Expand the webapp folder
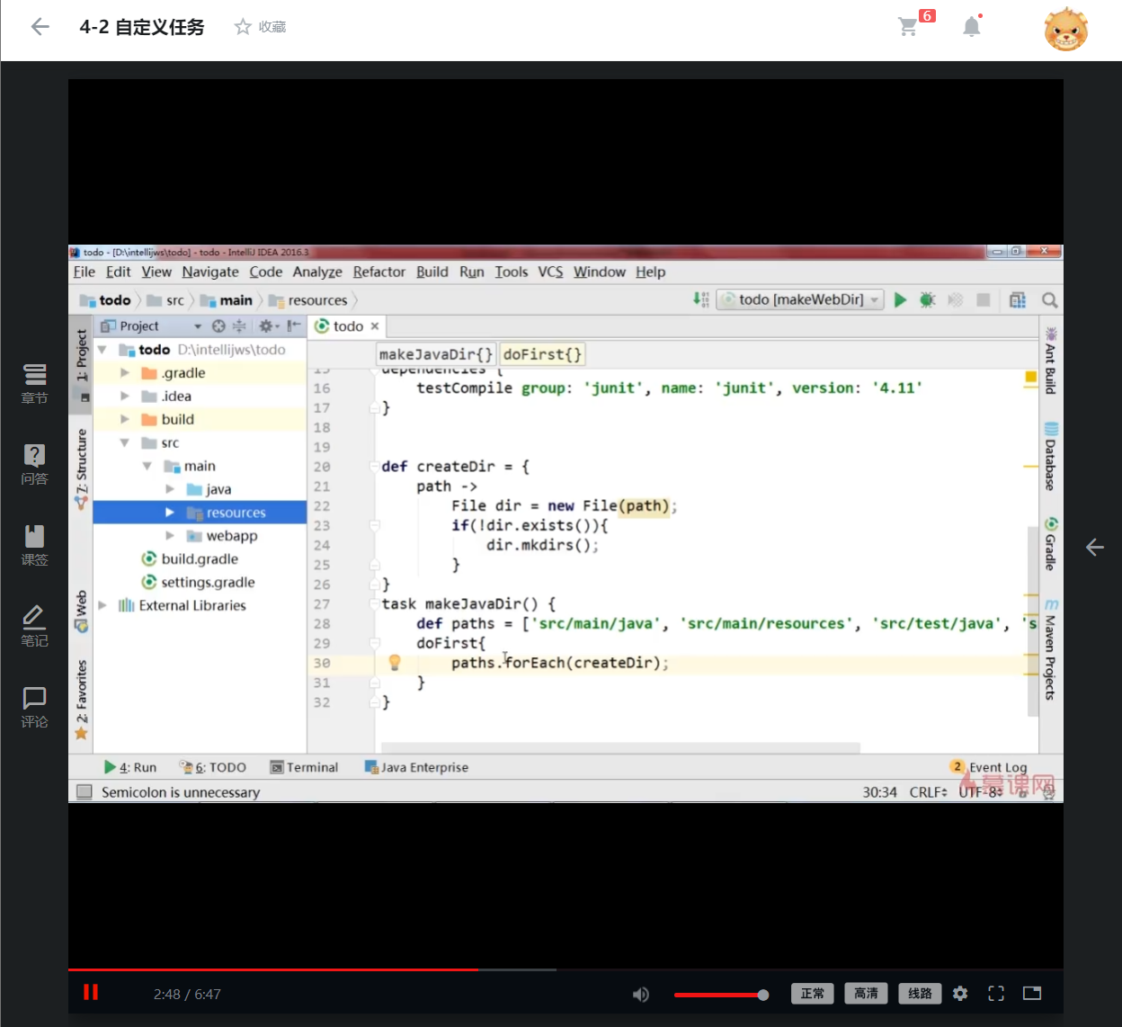Viewport: 1122px width, 1027px height. click(x=170, y=536)
